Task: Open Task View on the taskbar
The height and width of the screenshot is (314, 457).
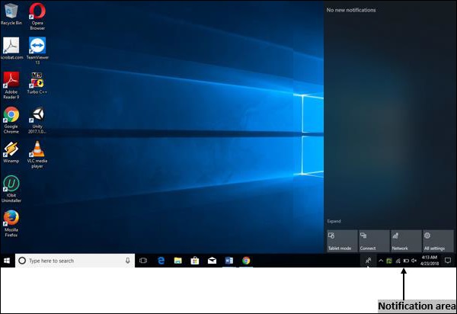Action: tap(142, 261)
